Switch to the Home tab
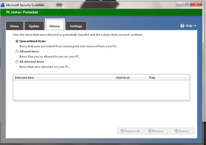The height and width of the screenshot is (145, 206). (15, 26)
